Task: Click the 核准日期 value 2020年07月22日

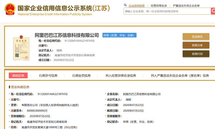Action: point(133,111)
